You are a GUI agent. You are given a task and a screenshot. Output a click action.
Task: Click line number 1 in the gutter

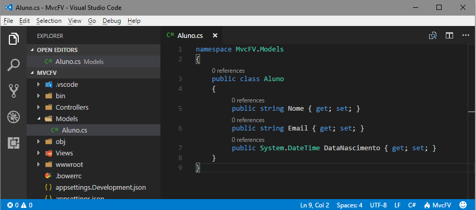click(180, 49)
